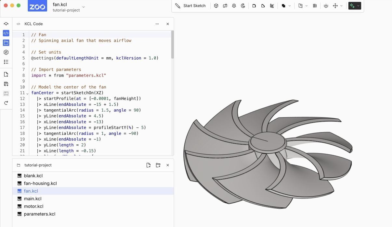The height and width of the screenshot is (227, 392).
Task: Collapse the code fold arrow on line 11
Action: [x=27, y=93]
